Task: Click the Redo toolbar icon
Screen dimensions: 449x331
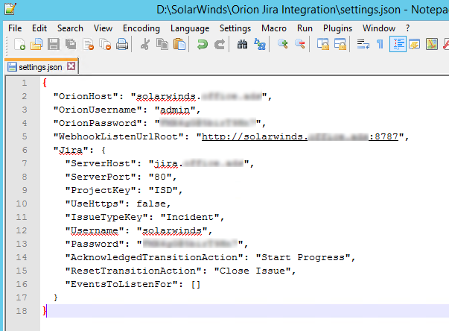Action: coord(220,45)
